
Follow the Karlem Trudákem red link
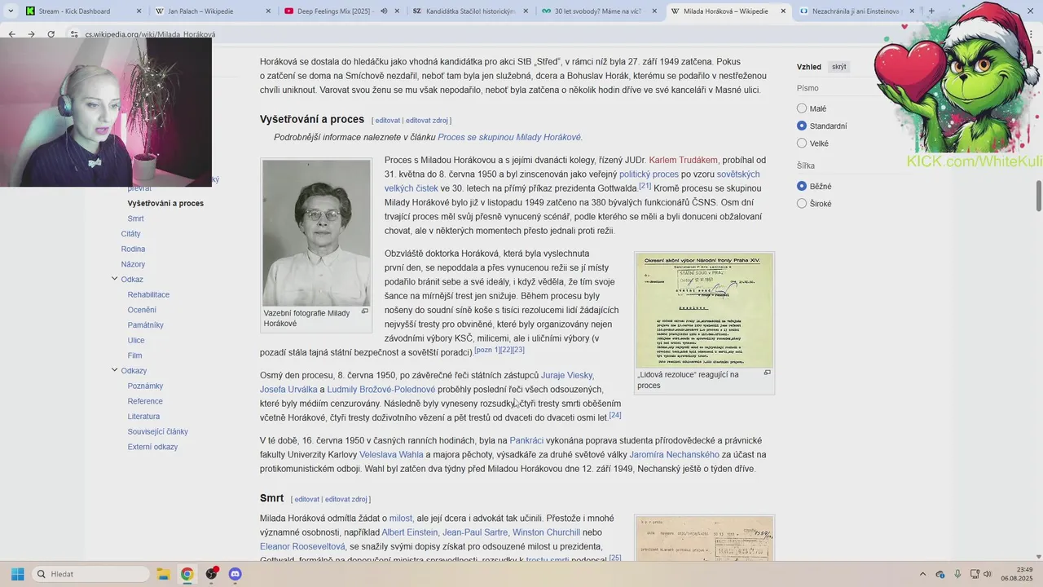[684, 160]
